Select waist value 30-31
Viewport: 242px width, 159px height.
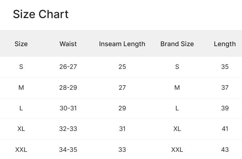pyautogui.click(x=68, y=108)
